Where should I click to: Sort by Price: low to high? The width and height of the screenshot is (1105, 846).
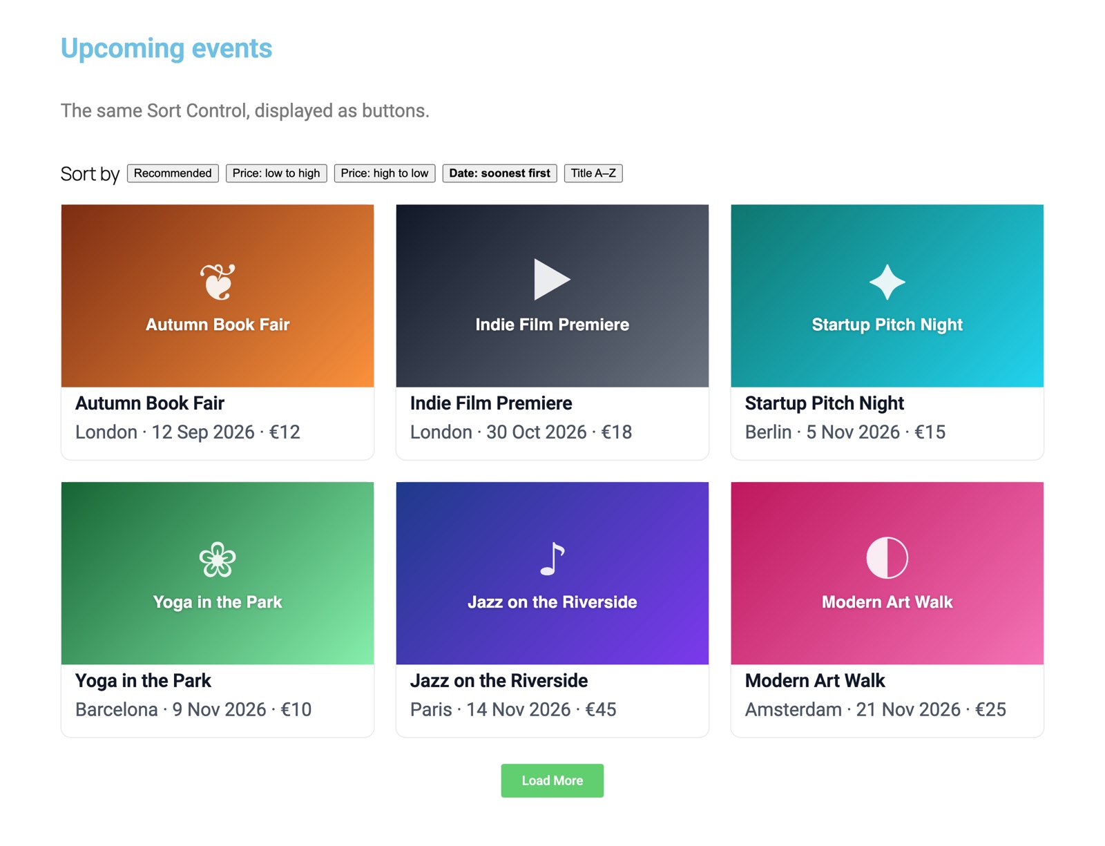point(276,173)
